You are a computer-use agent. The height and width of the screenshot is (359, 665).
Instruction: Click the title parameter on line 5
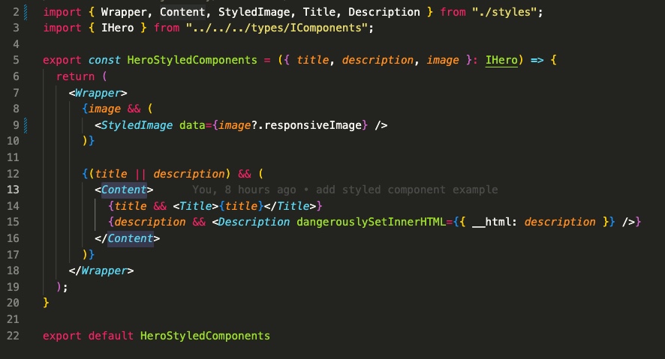312,60
